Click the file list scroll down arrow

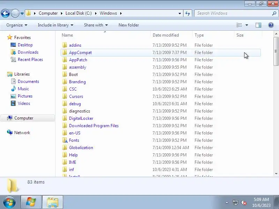click(x=276, y=173)
